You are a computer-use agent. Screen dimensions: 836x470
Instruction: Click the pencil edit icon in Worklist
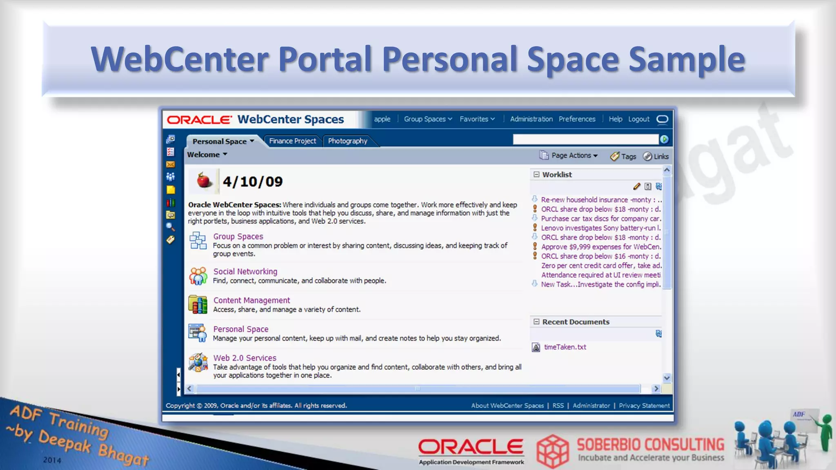(x=636, y=186)
